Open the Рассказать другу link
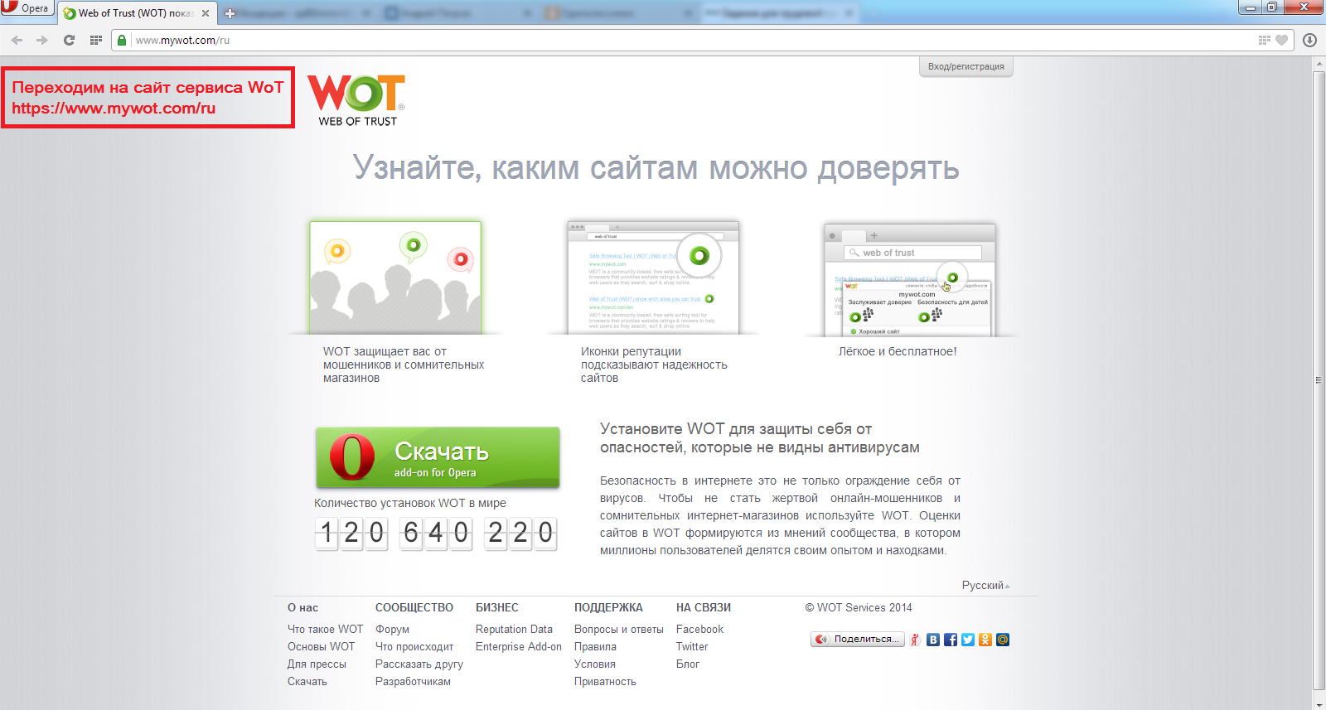This screenshot has width=1326, height=710. coord(419,664)
